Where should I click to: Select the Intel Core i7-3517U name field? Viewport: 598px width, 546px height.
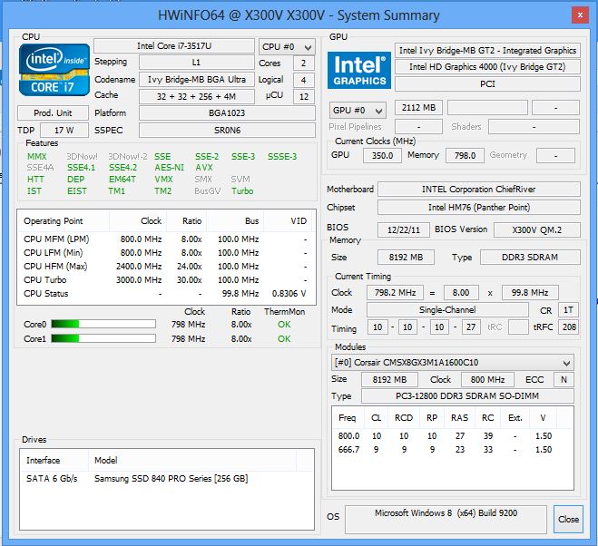pos(174,45)
